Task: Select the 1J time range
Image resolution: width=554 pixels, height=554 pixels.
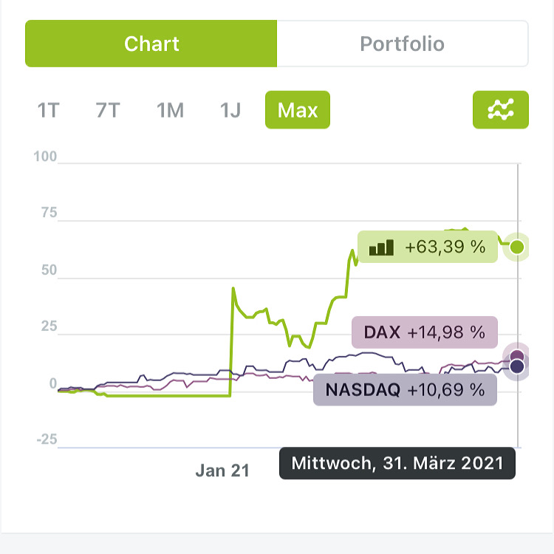Action: tap(230, 111)
